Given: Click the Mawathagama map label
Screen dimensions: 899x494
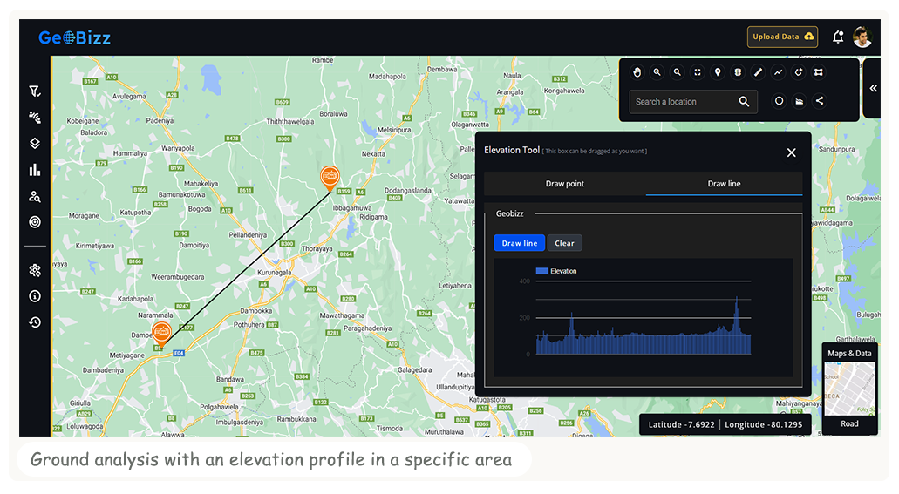Looking at the screenshot, I should pyautogui.click(x=342, y=315).
